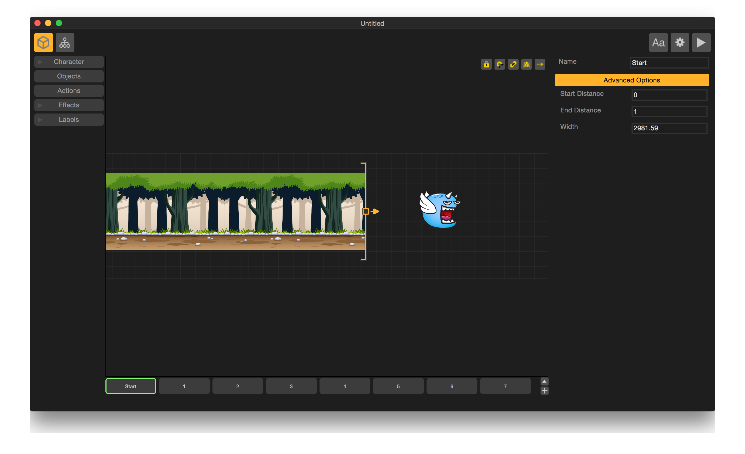Open the scene tree/hierarchy view icon
This screenshot has height=454, width=745.
point(65,42)
